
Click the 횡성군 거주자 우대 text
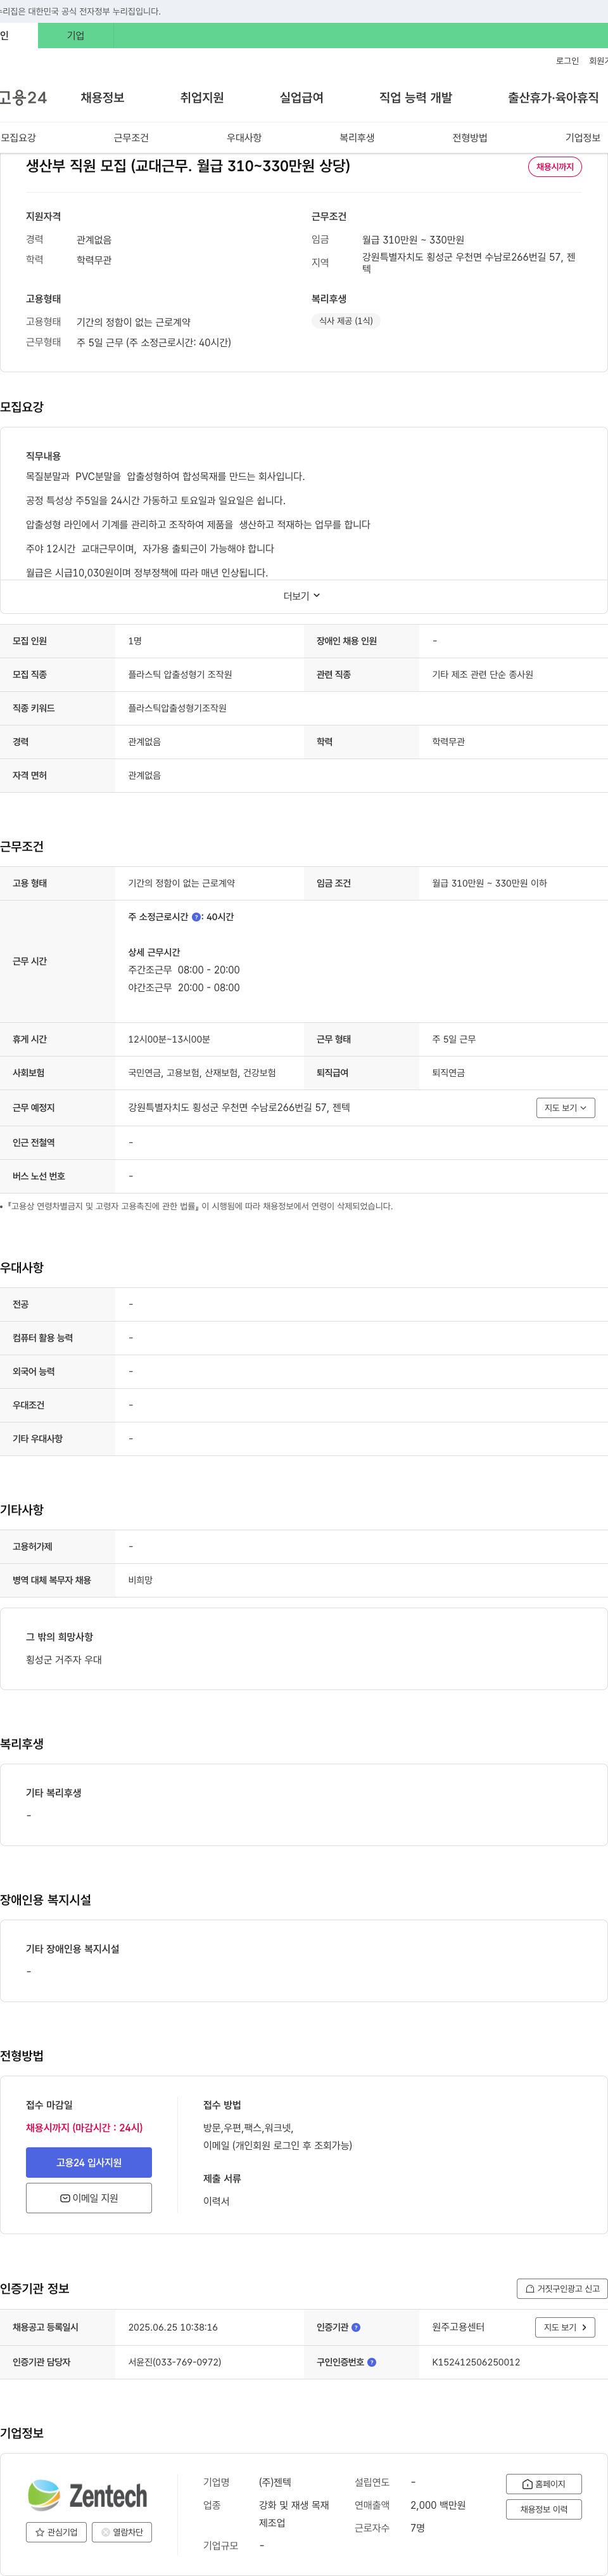click(64, 1659)
